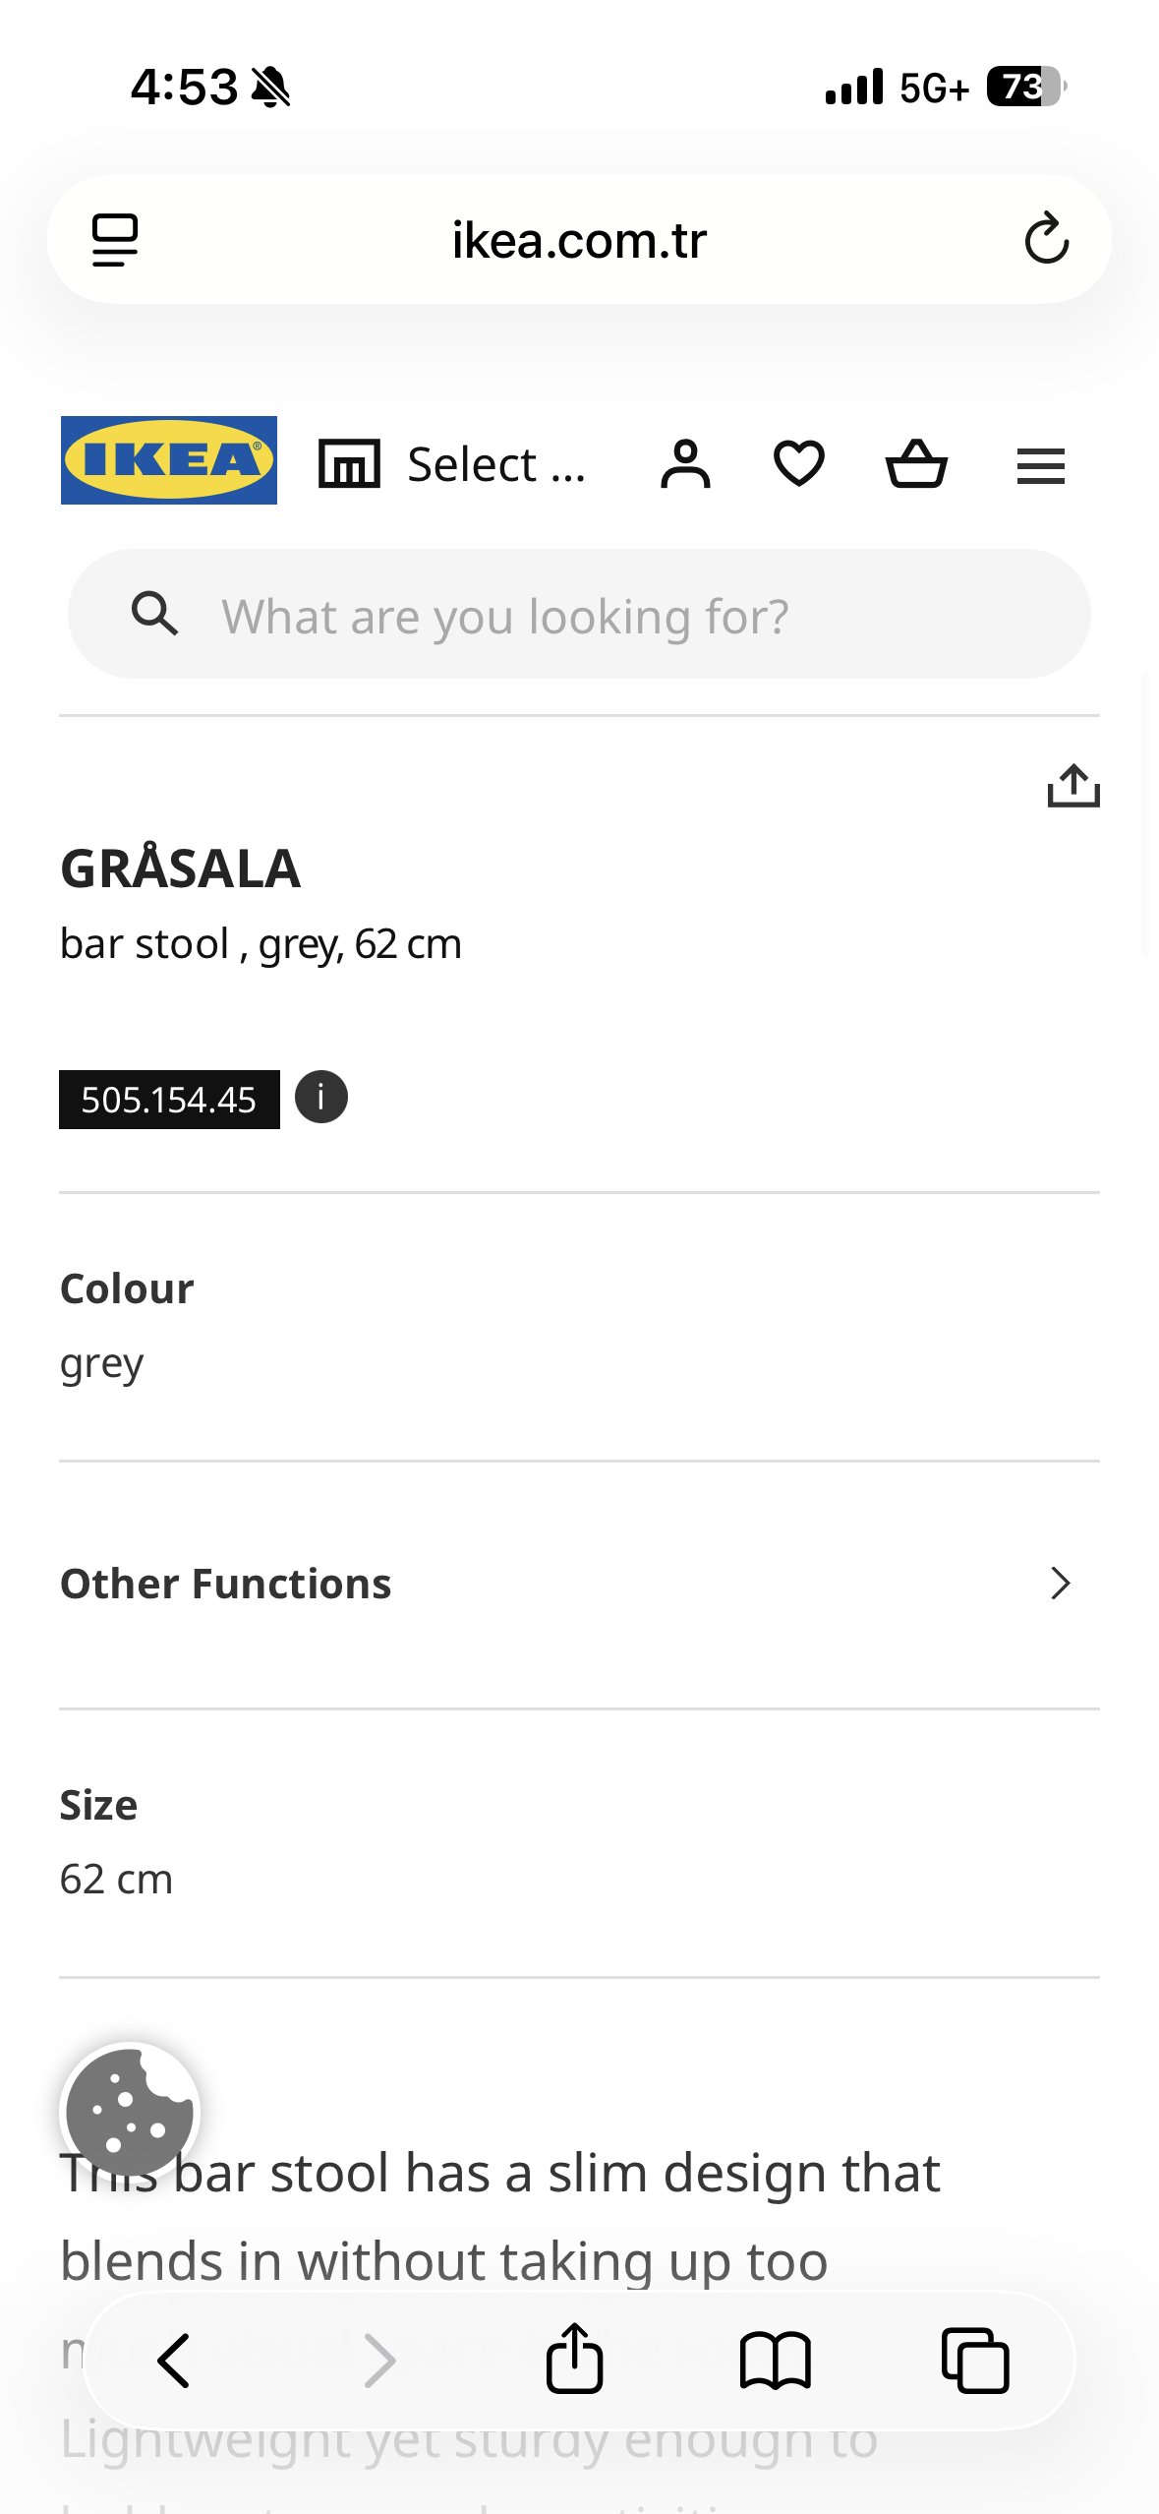
Task: Click the Other Functions chevron arrow
Action: 1060,1584
